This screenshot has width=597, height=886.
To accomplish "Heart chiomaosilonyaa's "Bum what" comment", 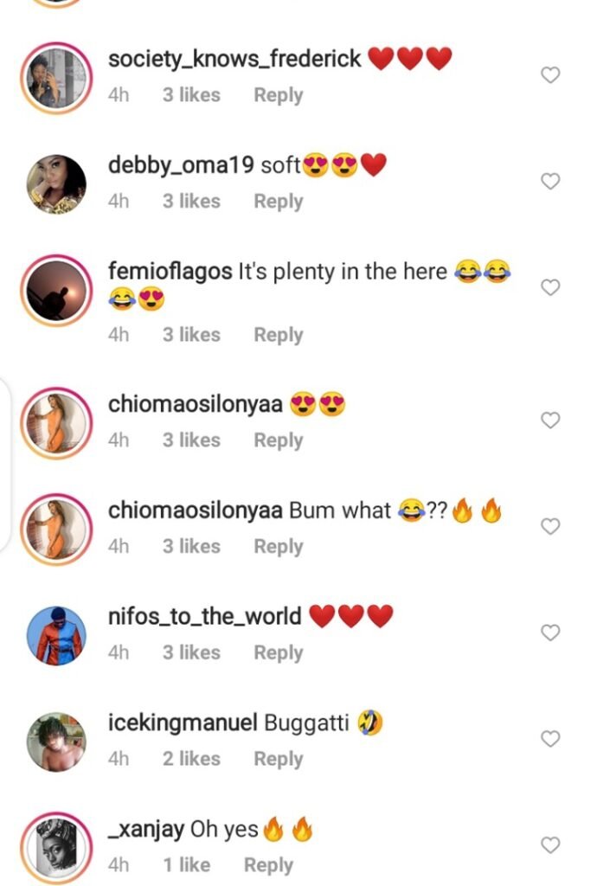I will [x=550, y=526].
